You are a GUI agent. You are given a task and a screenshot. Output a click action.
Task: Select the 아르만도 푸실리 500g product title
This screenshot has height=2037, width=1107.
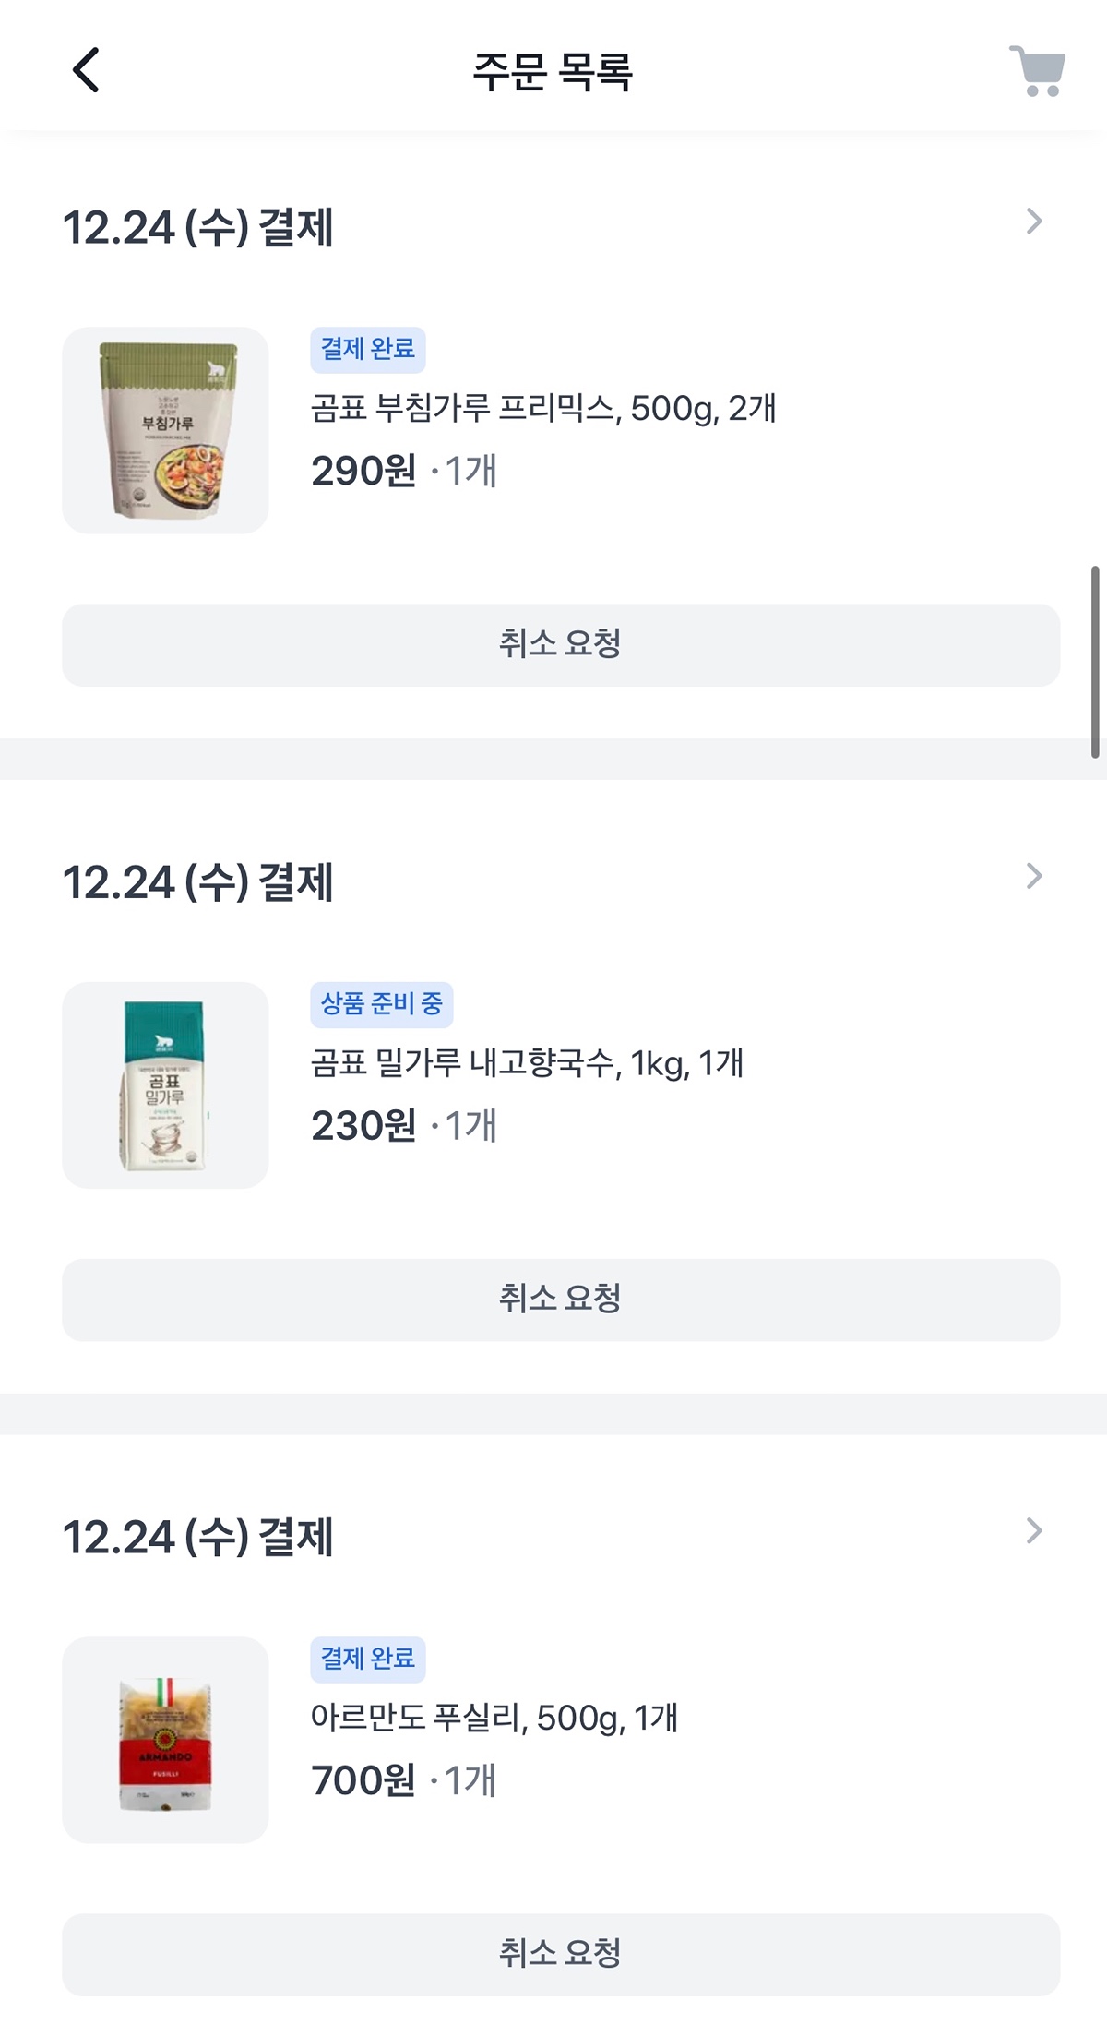pos(494,1718)
